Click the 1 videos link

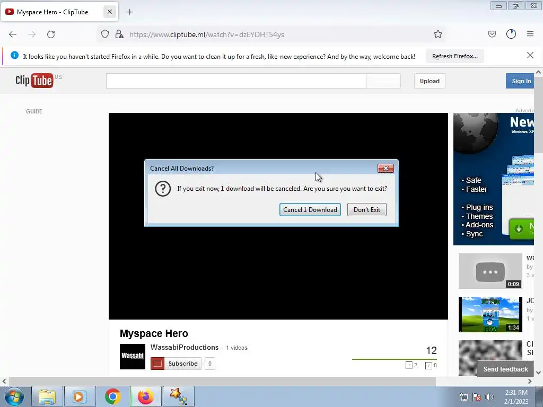(237, 348)
